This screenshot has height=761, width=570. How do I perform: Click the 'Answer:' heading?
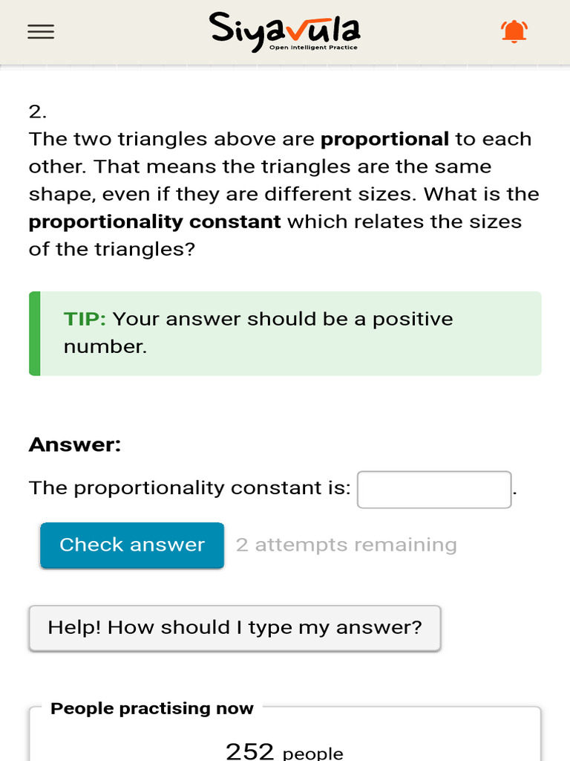tap(75, 444)
